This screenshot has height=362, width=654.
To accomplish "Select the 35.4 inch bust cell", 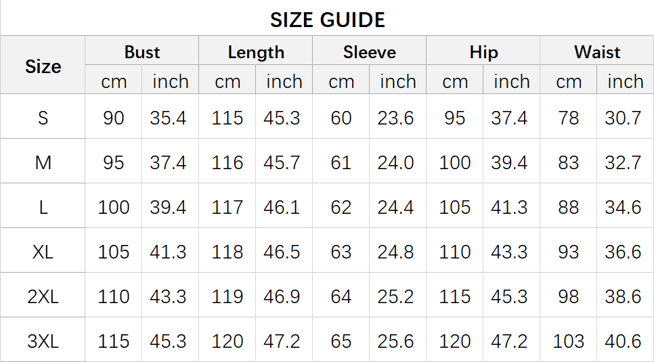I will coord(168,118).
